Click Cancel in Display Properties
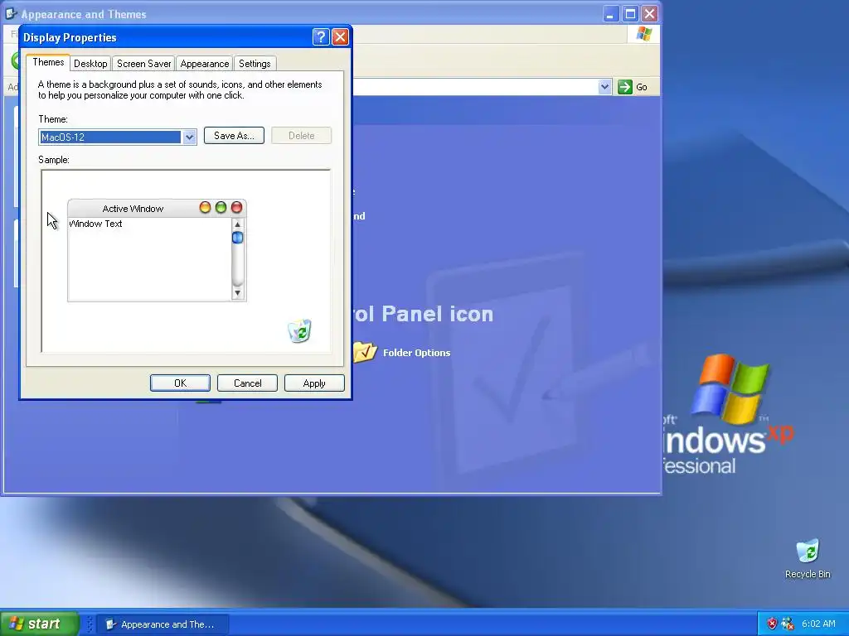Screen dimensions: 849x636 (x=247, y=383)
